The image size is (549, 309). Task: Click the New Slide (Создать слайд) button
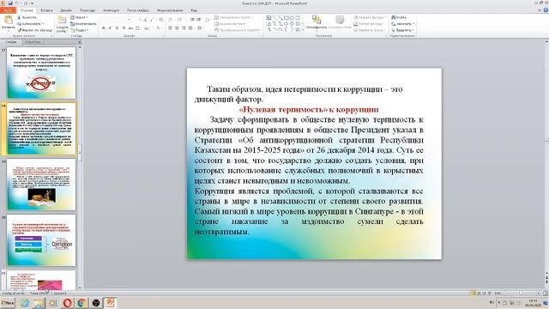pyautogui.click(x=62, y=23)
